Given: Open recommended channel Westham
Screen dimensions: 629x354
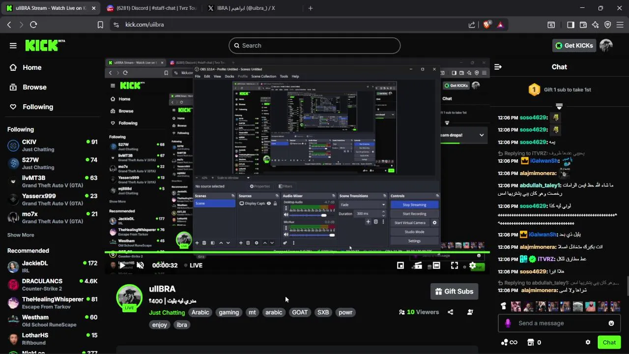Looking at the screenshot, I should 52,321.
